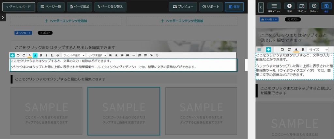334x139 pixels.
Task: Open the サイズ dropdown in mobile toolbar
Action: coord(317,49)
